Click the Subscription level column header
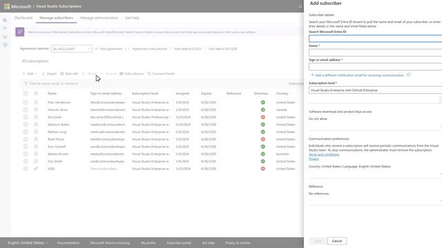442x248 pixels. pyautogui.click(x=145, y=94)
